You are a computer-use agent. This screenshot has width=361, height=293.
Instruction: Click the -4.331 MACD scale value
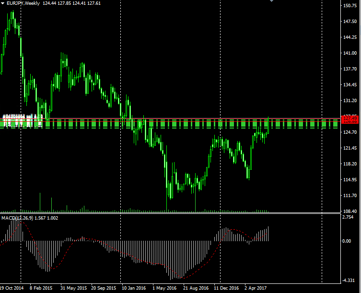pyautogui.click(x=349, y=281)
